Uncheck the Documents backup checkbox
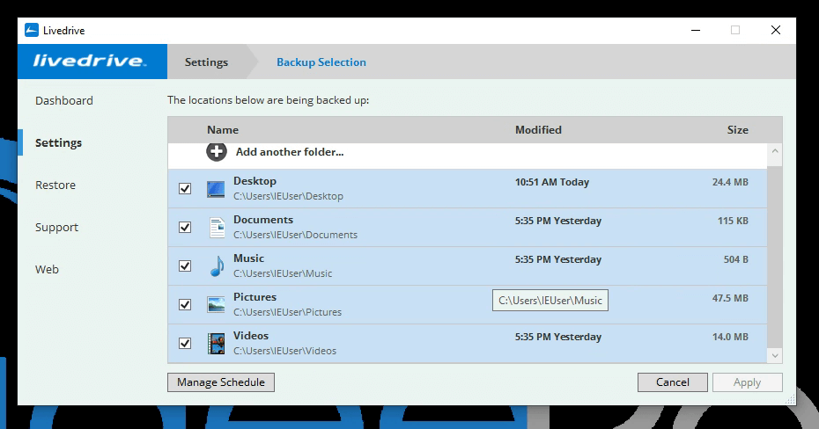Image resolution: width=819 pixels, height=429 pixels. tap(185, 228)
